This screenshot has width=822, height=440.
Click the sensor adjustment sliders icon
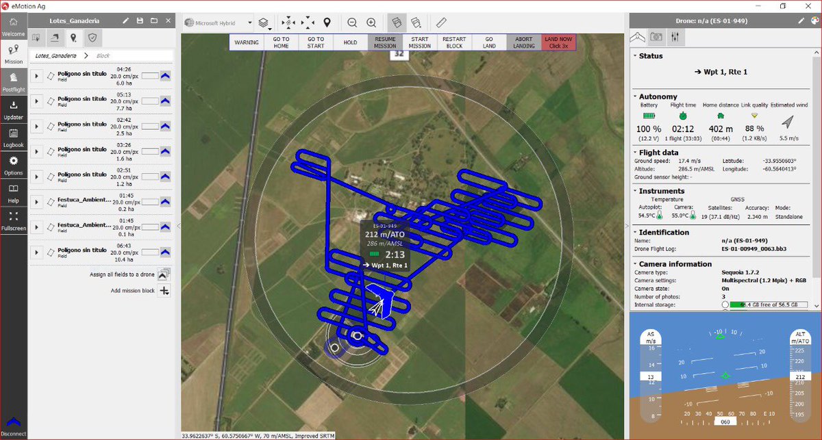pyautogui.click(x=676, y=37)
